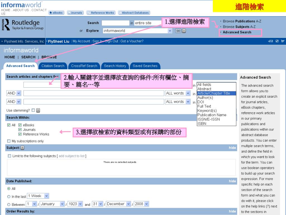Hide the Date Published section
The image size is (286, 215).
point(232,181)
